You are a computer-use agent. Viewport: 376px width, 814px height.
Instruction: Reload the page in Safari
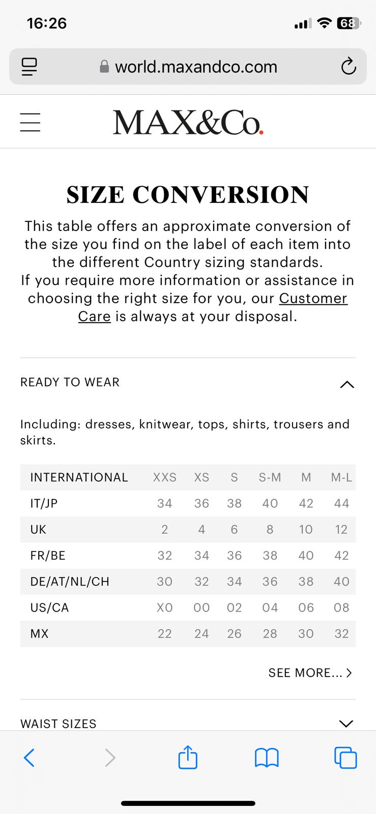click(349, 67)
